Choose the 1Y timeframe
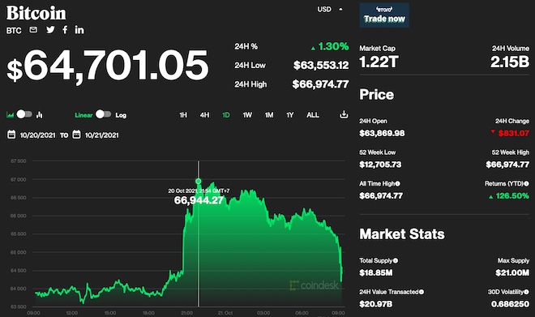The height and width of the screenshot is (317, 535). 290,115
